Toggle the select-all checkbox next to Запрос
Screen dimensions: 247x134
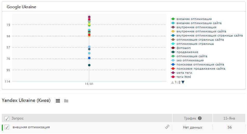click(x=7, y=118)
